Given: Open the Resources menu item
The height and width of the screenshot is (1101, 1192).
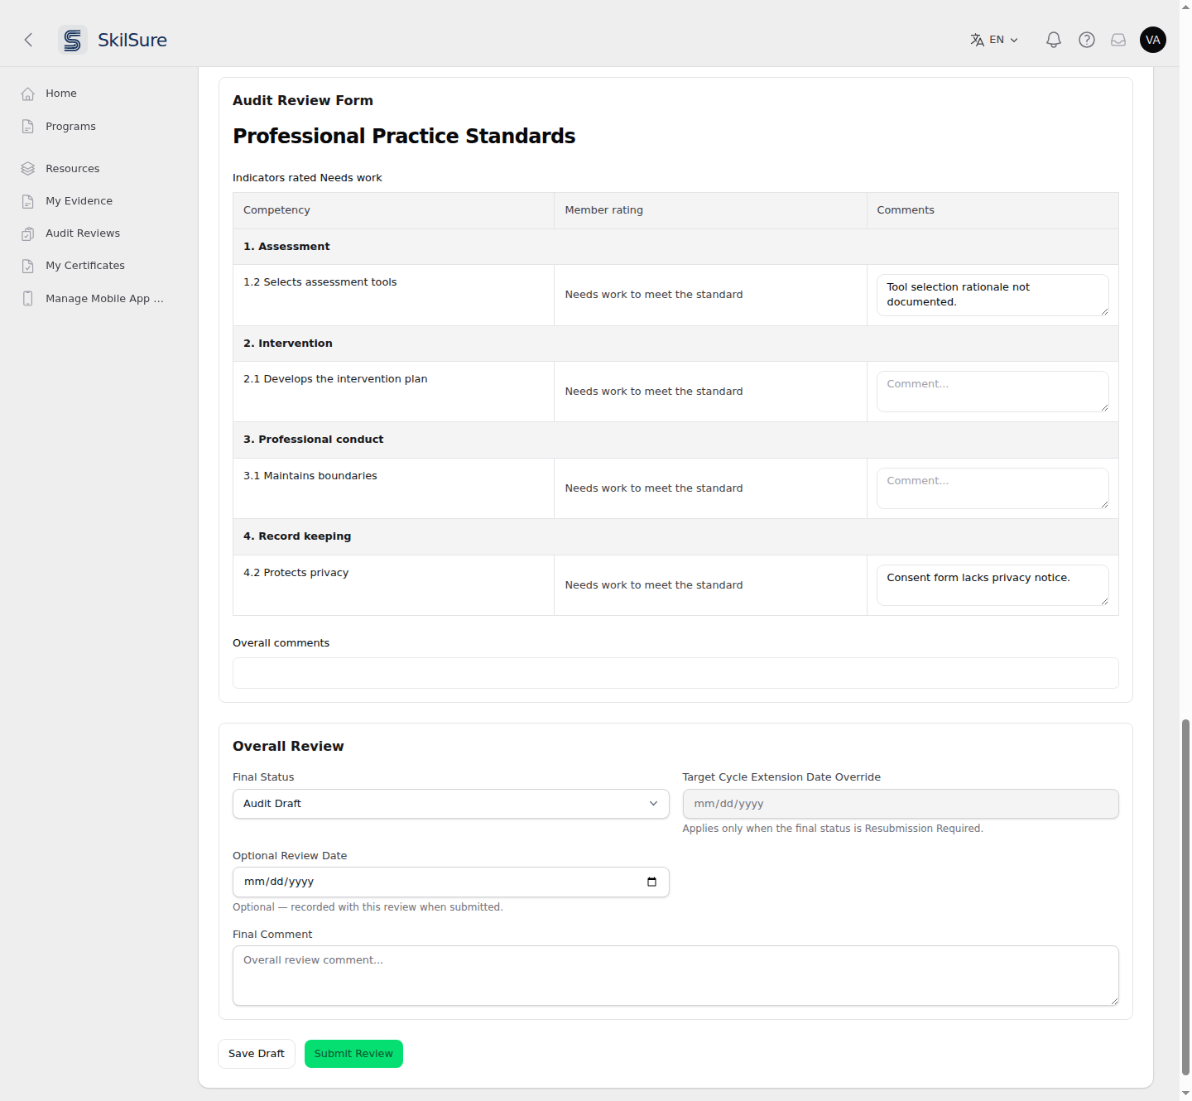Looking at the screenshot, I should pos(73,169).
